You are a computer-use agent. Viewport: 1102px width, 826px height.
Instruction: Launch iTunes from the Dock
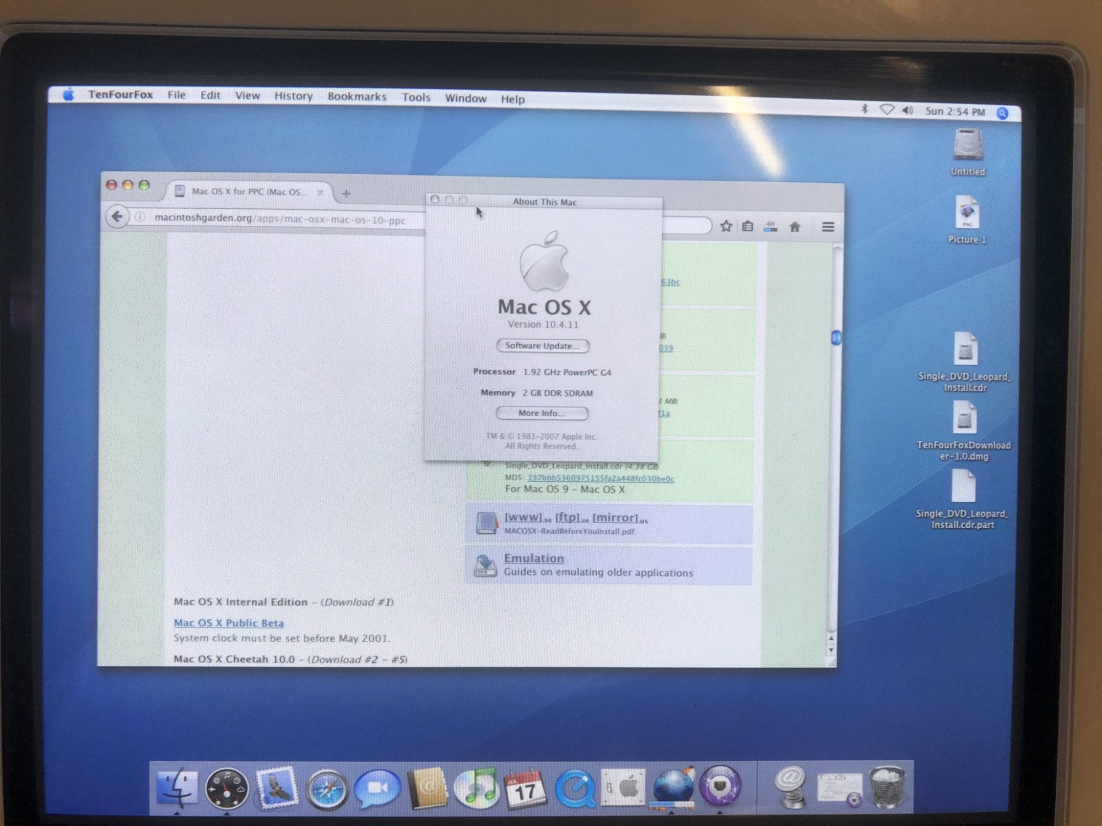point(476,789)
